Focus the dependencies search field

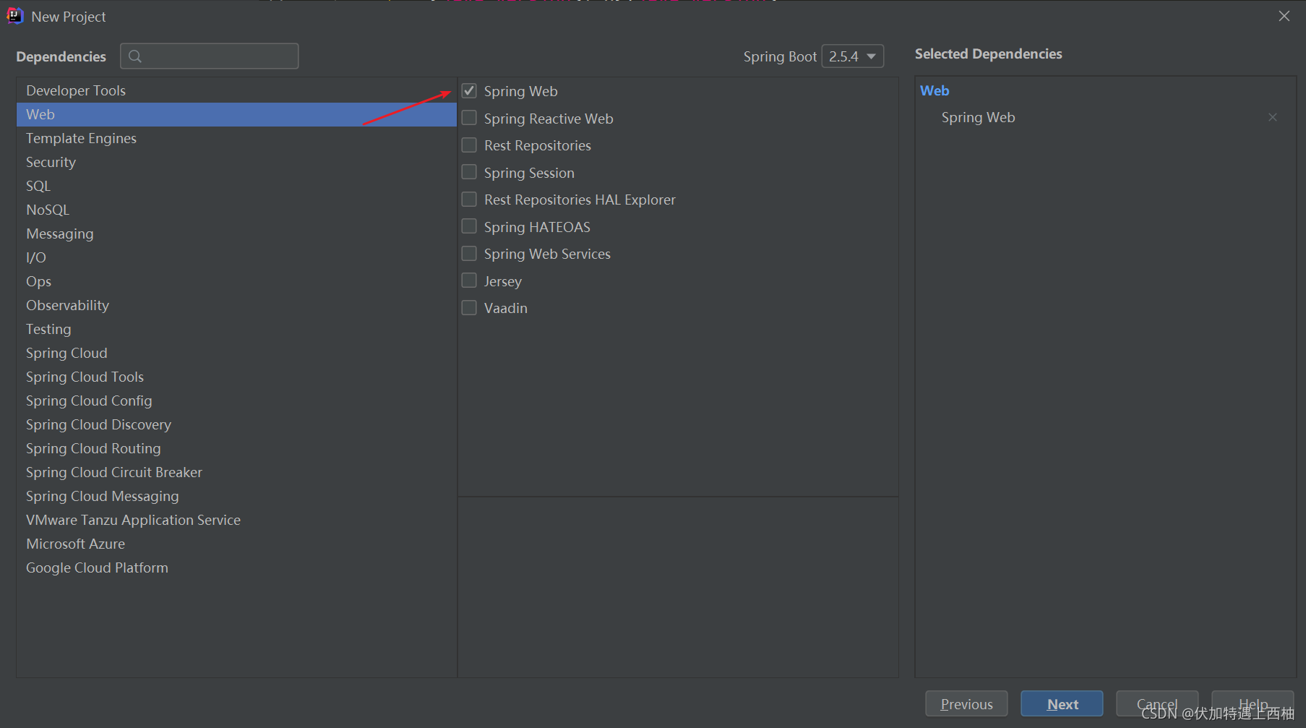[x=210, y=56]
